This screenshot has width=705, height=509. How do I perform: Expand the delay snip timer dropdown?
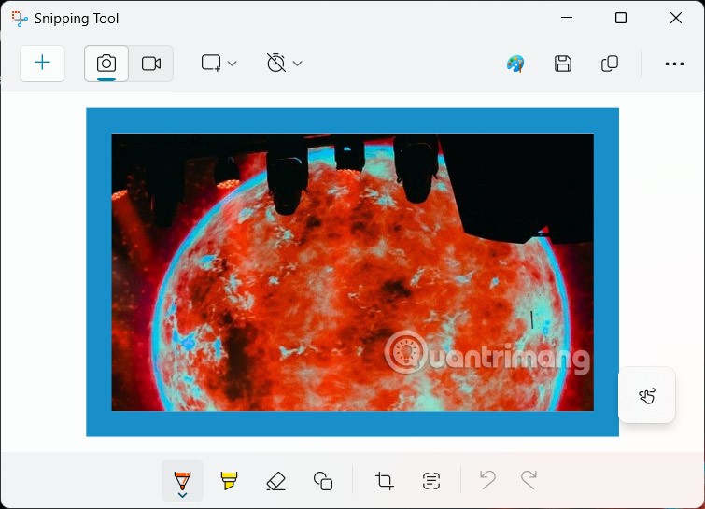point(284,64)
